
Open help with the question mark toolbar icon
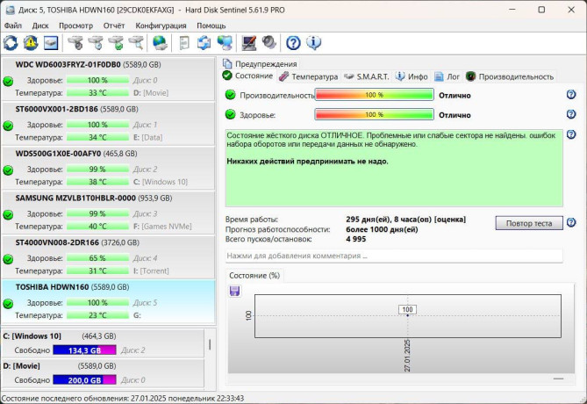coord(293,43)
